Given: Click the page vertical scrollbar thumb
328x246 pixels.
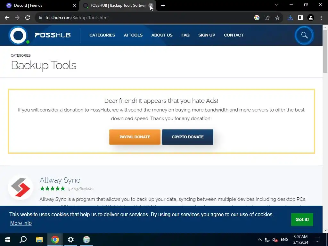Looking at the screenshot, I should (x=325, y=51).
